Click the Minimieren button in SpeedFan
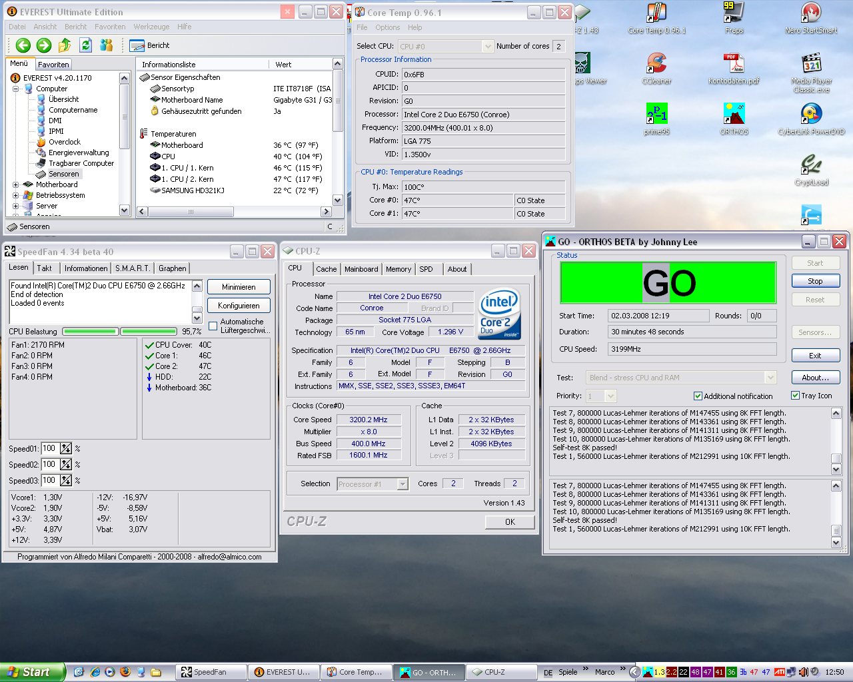This screenshot has width=853, height=682. click(x=239, y=287)
